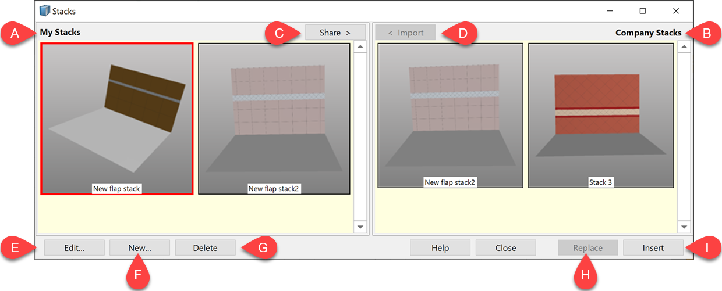Select New flap stack2 in Company Stacks
722x291 pixels.
[450, 116]
